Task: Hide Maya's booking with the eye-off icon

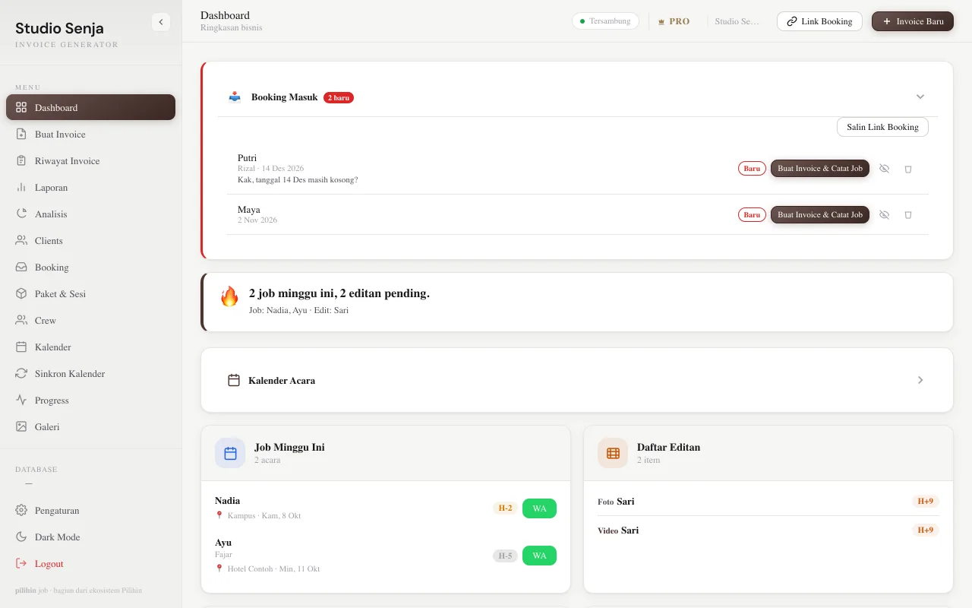Action: click(884, 215)
